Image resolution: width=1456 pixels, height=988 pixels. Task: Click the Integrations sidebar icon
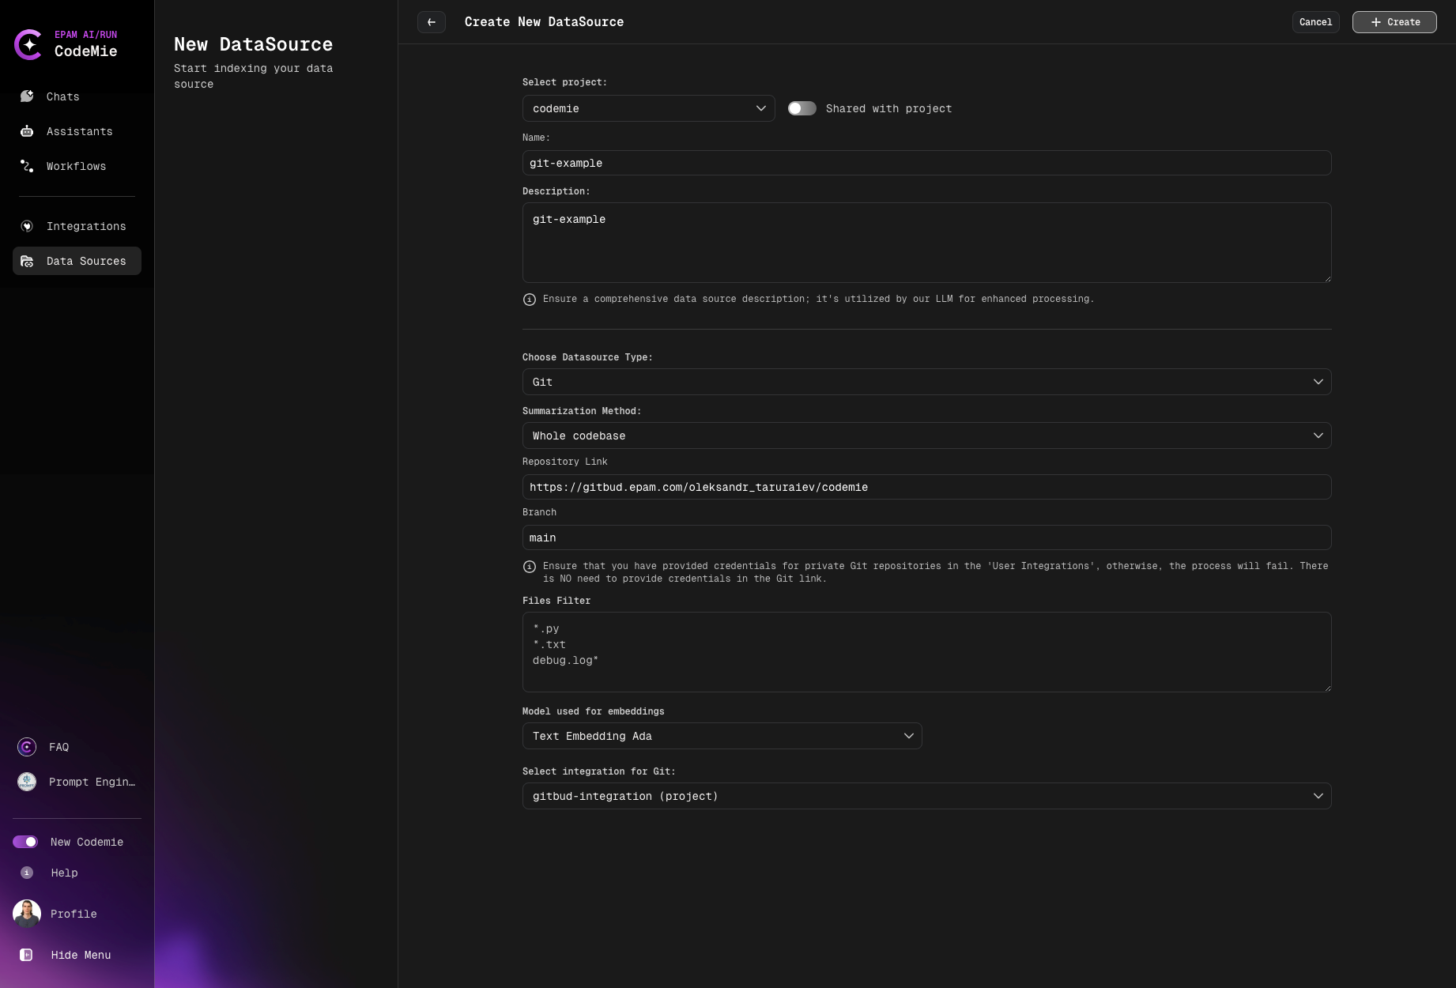[x=27, y=226]
